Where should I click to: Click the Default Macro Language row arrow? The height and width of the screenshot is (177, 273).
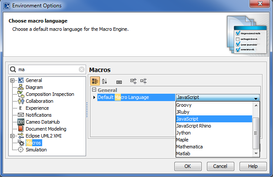(x=94, y=97)
